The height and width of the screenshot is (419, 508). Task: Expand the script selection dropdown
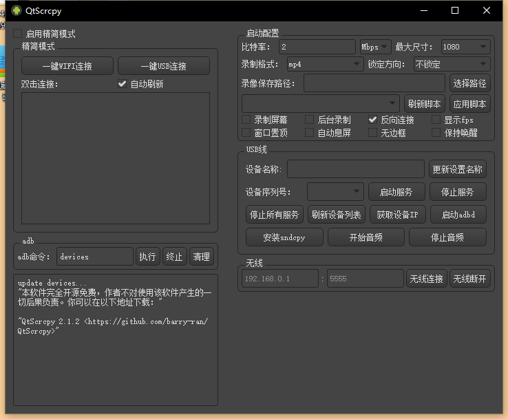(x=320, y=104)
